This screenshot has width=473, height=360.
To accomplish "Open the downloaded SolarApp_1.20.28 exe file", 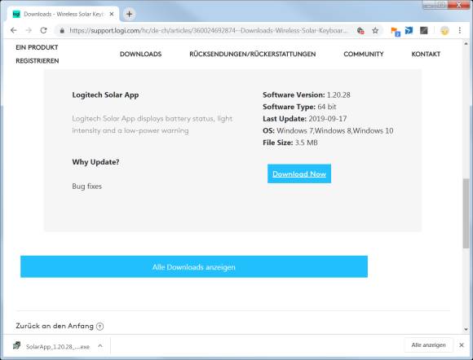I will coord(57,347).
